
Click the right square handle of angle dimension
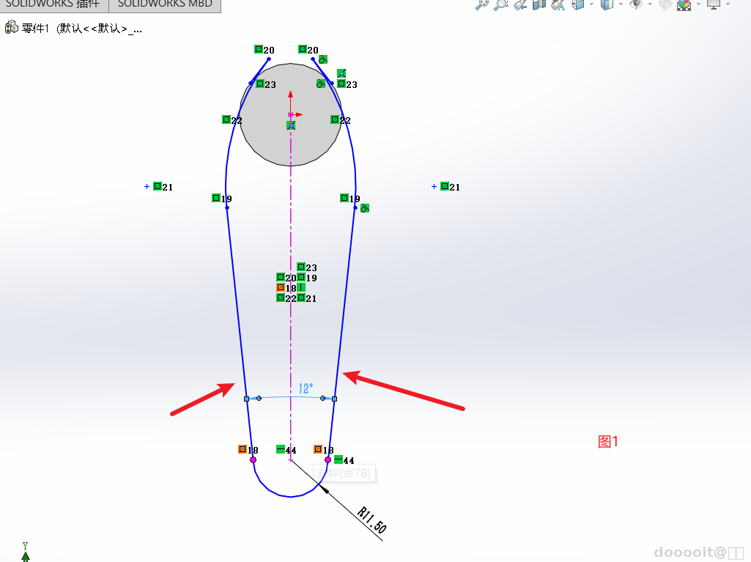(x=334, y=399)
